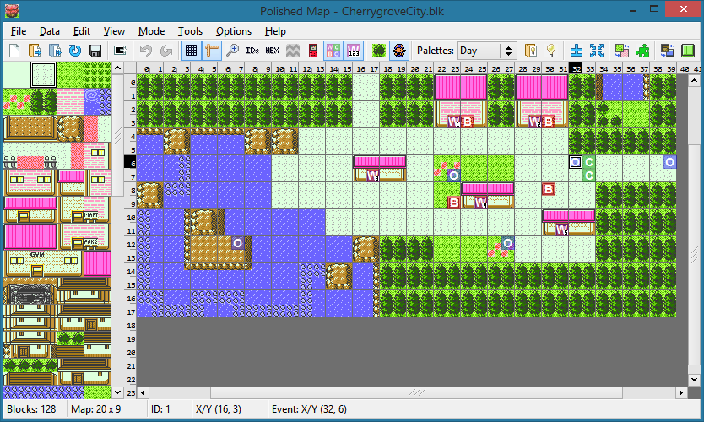Click the load recent file icon
Screen dimensions: 704x422
coord(55,51)
